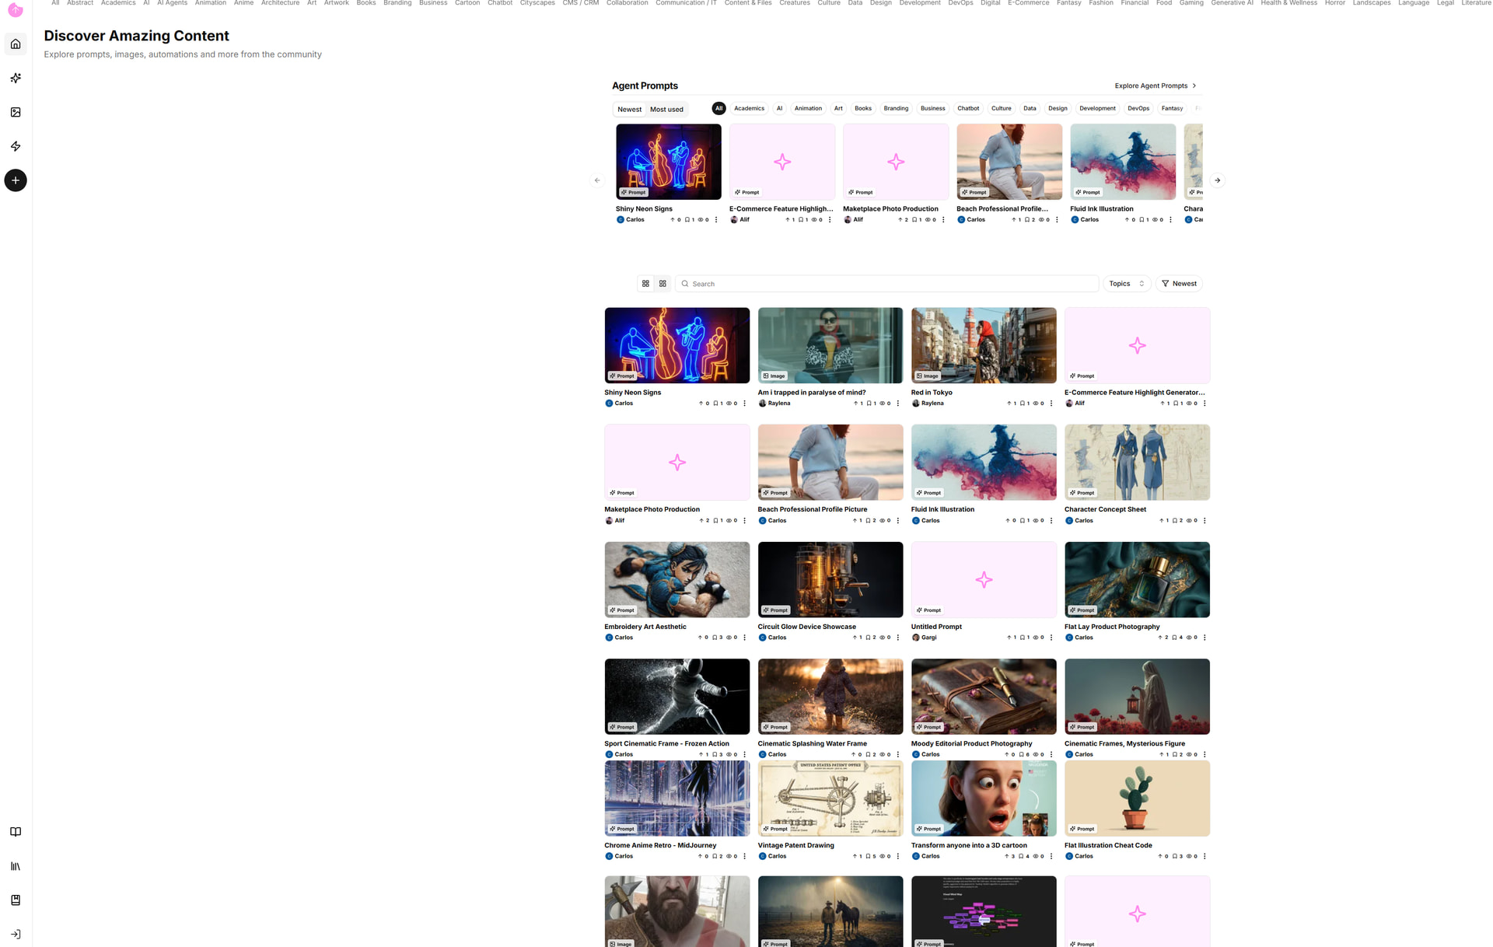This screenshot has height=947, width=1493.
Task: Click into the Search input field
Action: [886, 284]
